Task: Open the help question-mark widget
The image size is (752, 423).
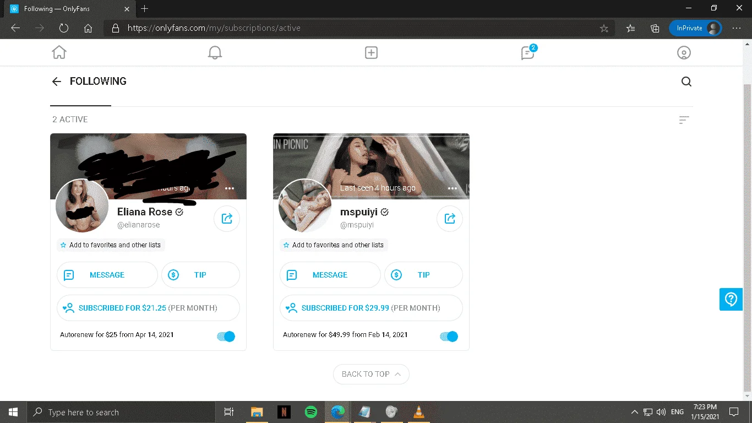Action: tap(731, 299)
